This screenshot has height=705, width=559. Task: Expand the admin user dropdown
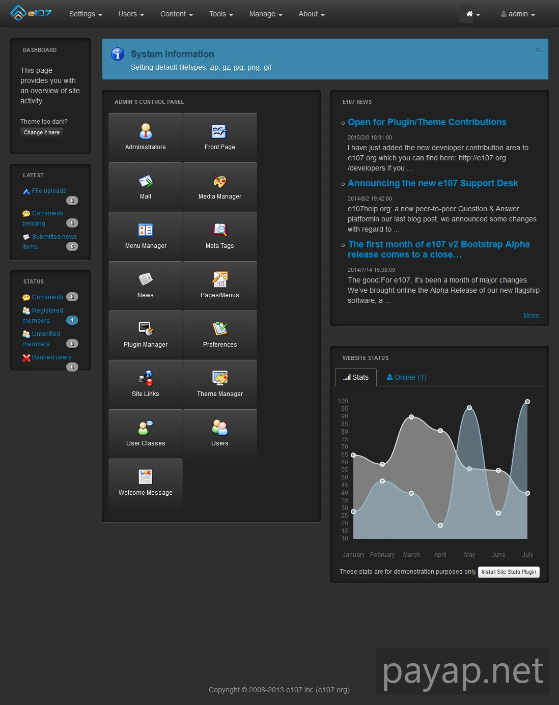point(518,14)
